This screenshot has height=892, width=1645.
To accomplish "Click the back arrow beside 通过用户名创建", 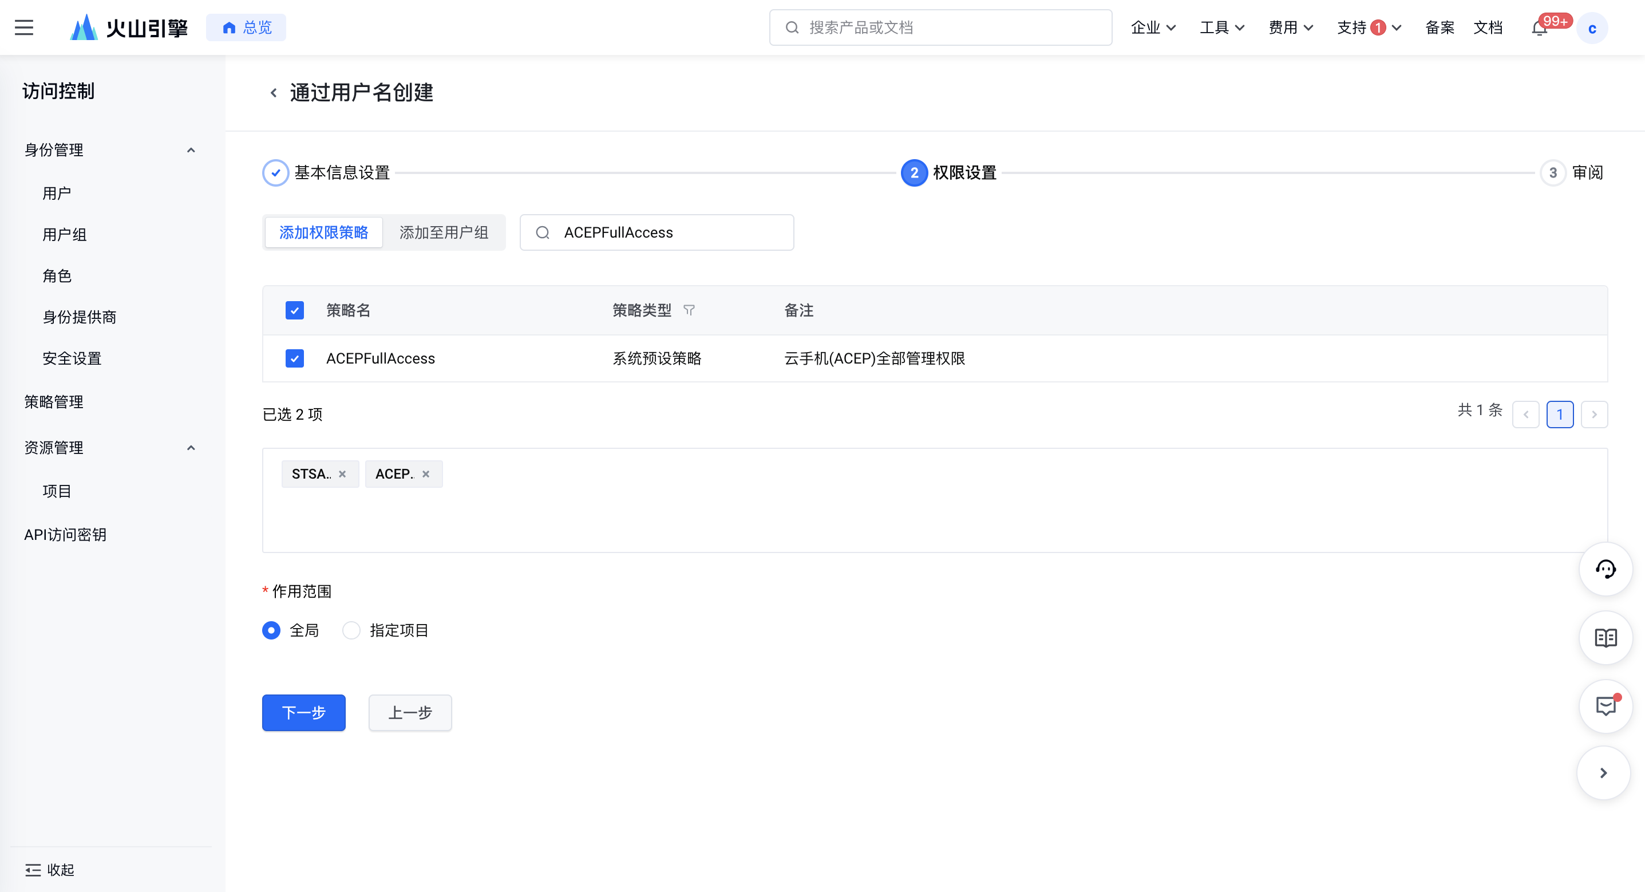I will 274,93.
